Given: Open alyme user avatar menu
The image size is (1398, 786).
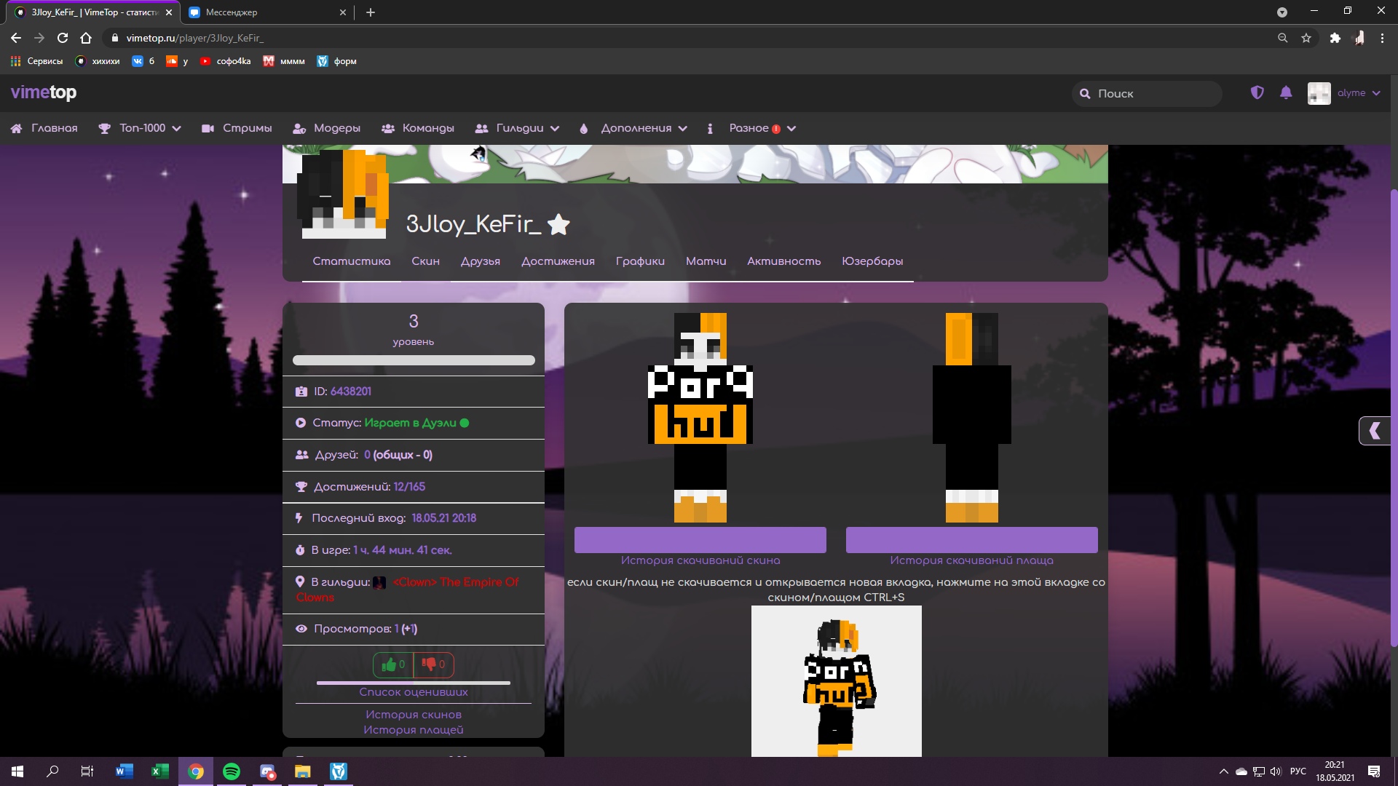Looking at the screenshot, I should [1344, 93].
